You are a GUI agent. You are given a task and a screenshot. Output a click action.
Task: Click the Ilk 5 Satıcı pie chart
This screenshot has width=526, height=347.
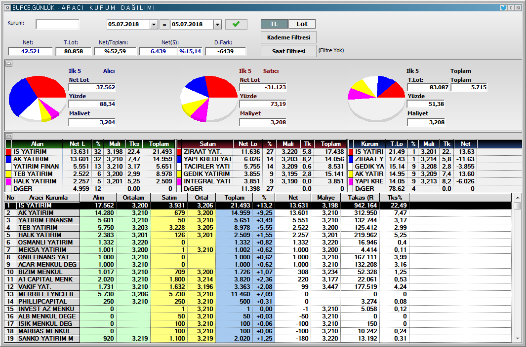click(x=209, y=99)
